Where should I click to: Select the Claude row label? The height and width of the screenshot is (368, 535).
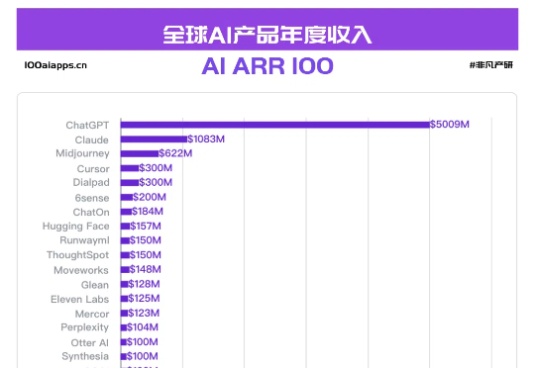(x=92, y=139)
